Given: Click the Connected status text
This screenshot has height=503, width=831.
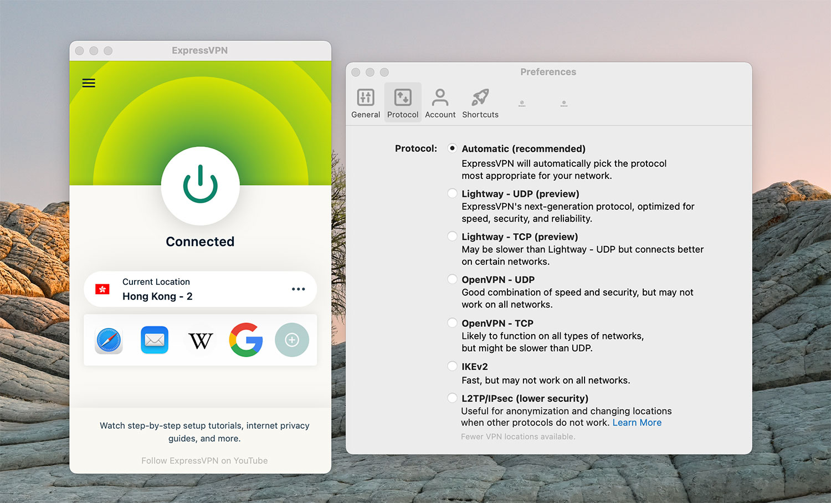Looking at the screenshot, I should [x=200, y=242].
